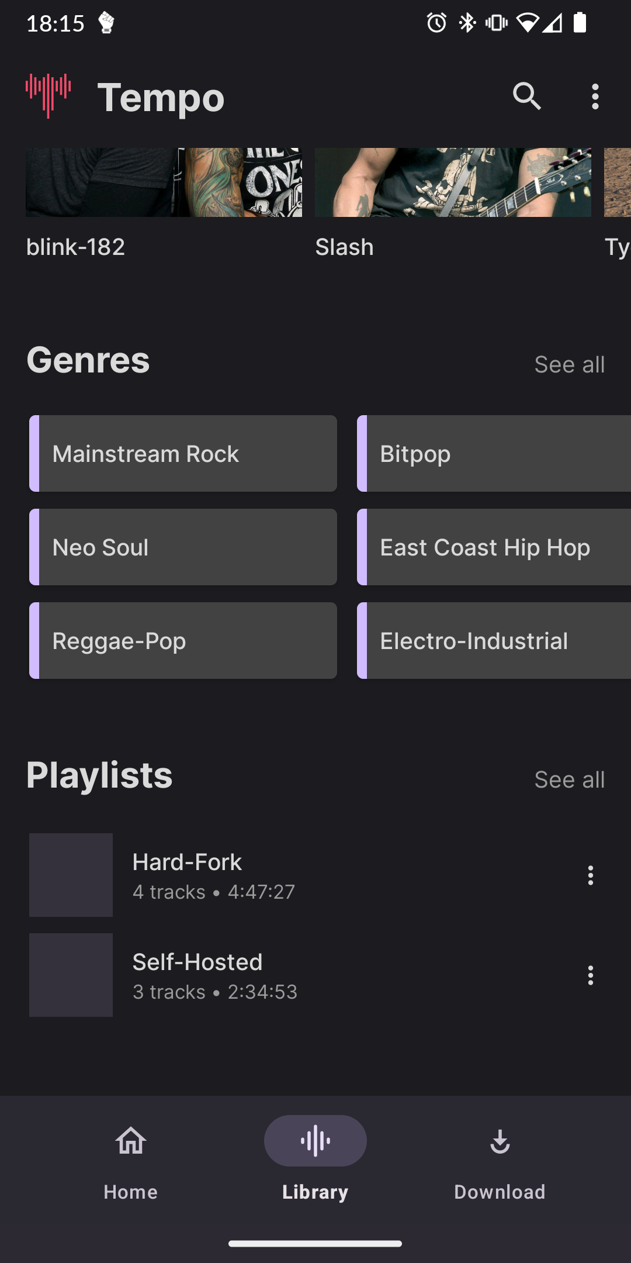Open the Mainstream Rock genre
The height and width of the screenshot is (1263, 631).
click(x=183, y=454)
